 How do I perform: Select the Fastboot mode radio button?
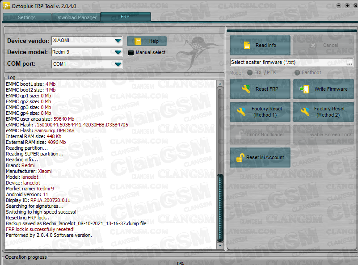coord(297,72)
